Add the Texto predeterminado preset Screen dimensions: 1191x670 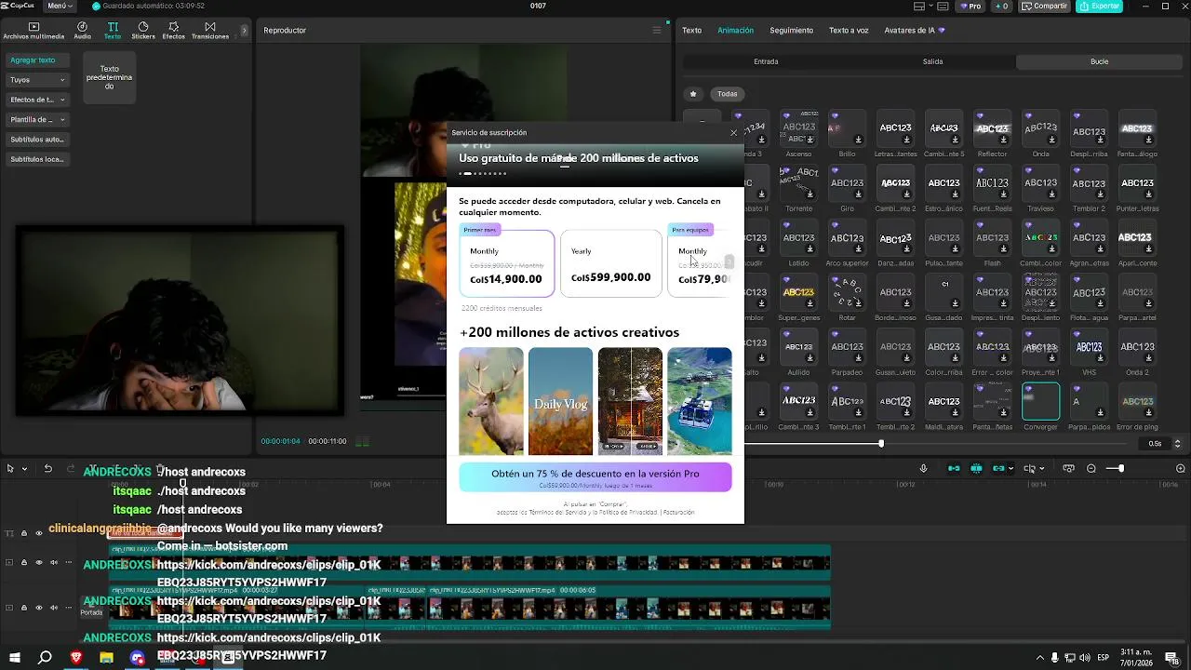click(109, 78)
